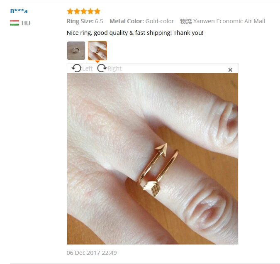Click the Metal Color Gold-color attribute
This screenshot has height=264, width=280.
click(142, 21)
